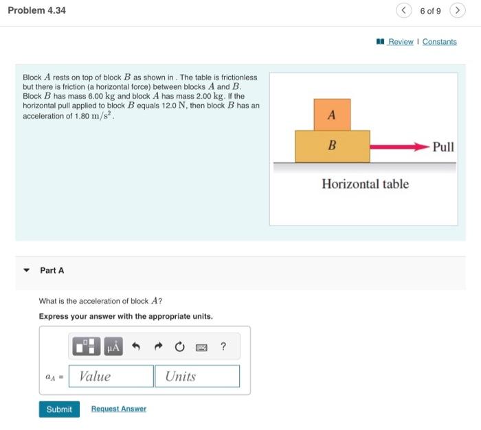Click the 'Part A' label

point(52,270)
